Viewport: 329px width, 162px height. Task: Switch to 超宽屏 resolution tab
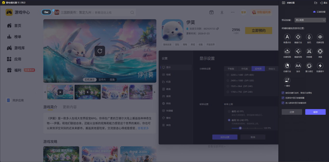(x=258, y=69)
